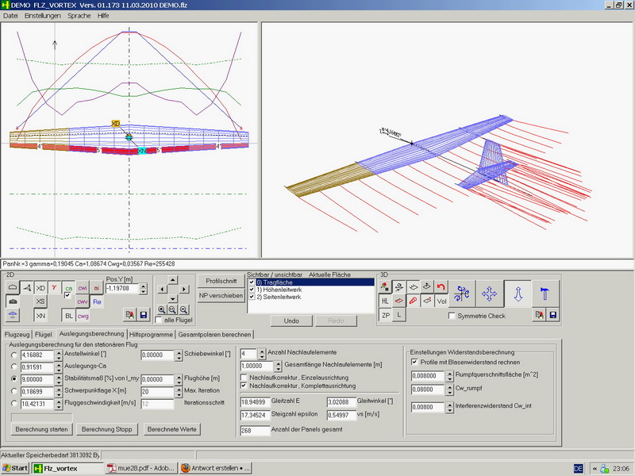Toggle visibility of 1) Höhenleitwerk
This screenshot has height=476, width=635.
tap(252, 289)
